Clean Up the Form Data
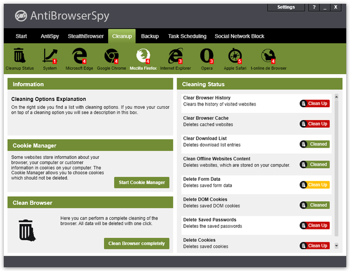 [x=315, y=185]
